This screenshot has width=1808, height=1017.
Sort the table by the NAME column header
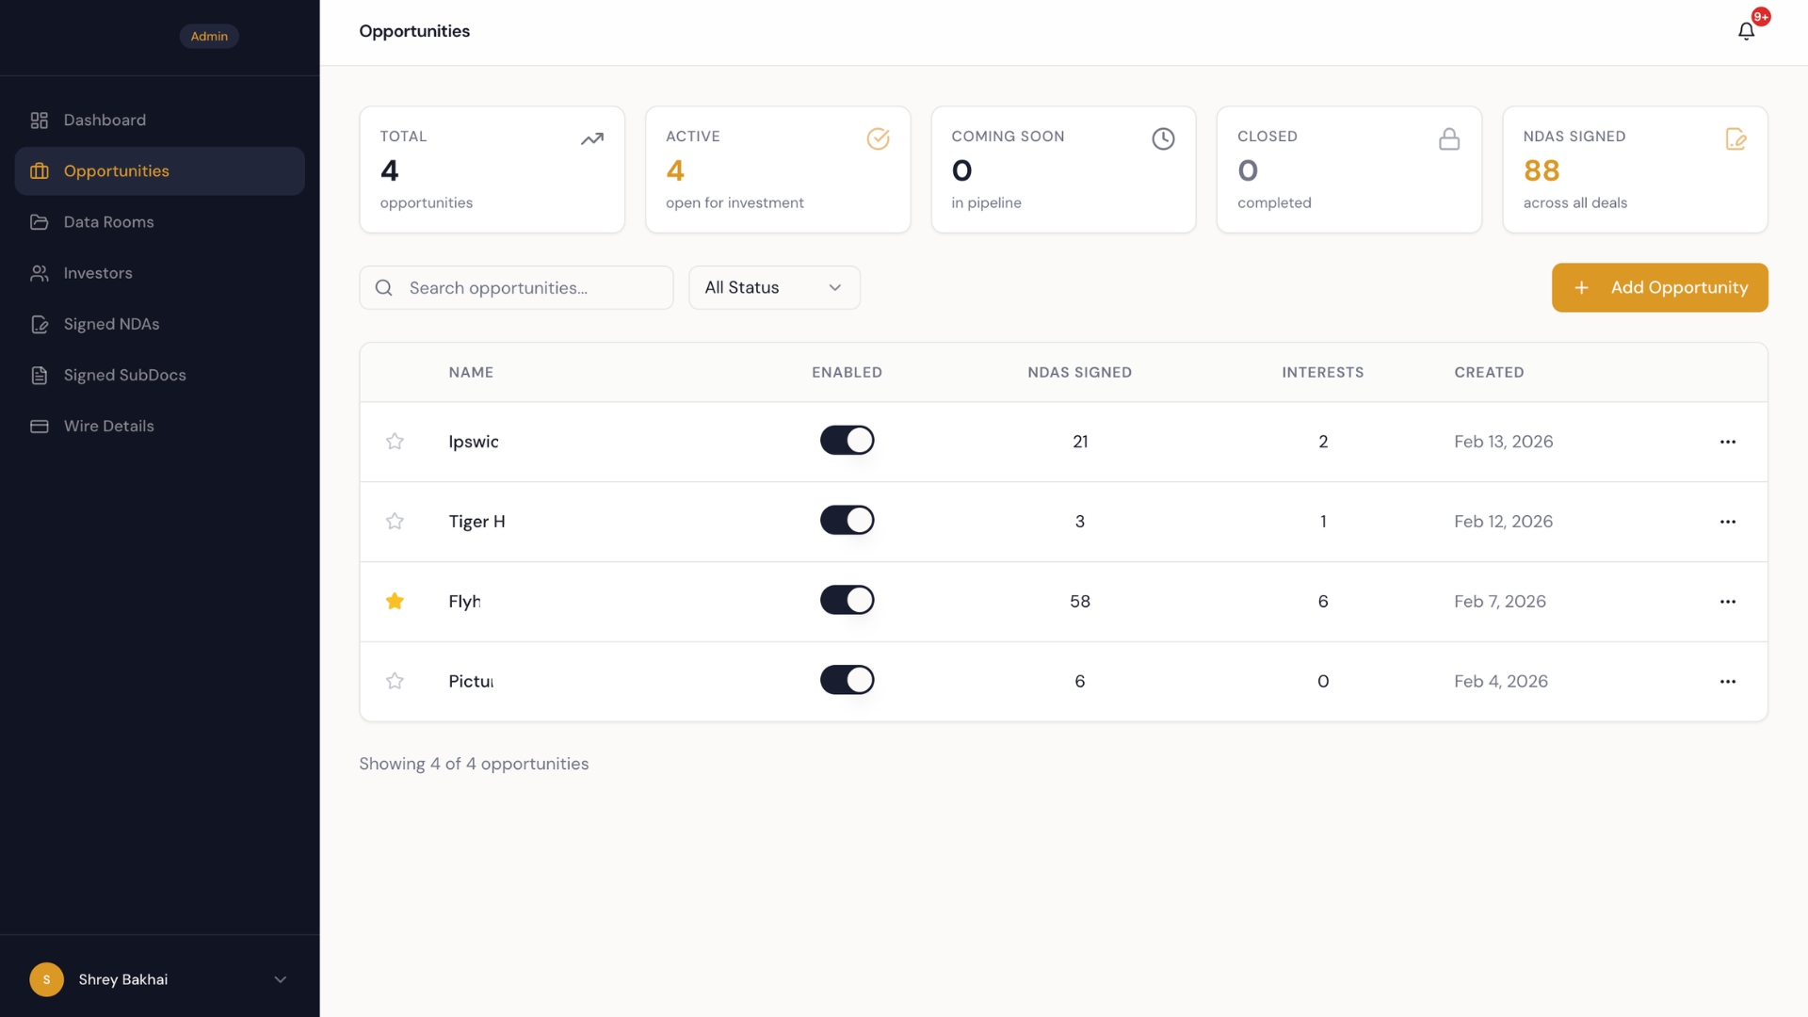(471, 372)
